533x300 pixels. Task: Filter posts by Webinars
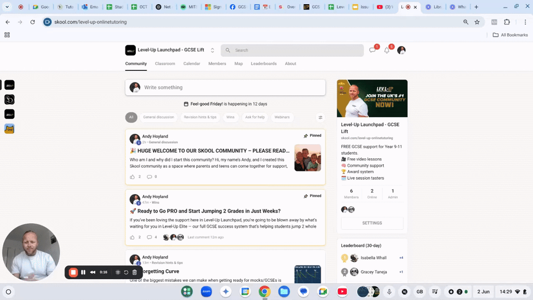pos(282,117)
